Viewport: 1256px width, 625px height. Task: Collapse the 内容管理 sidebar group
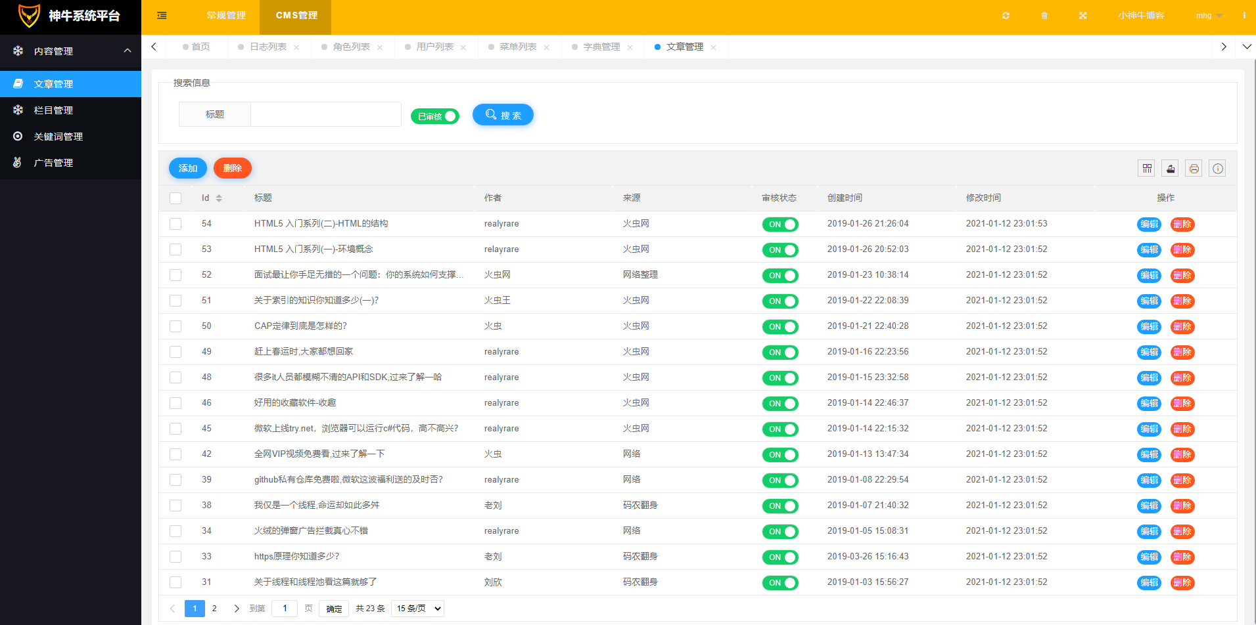[70, 51]
